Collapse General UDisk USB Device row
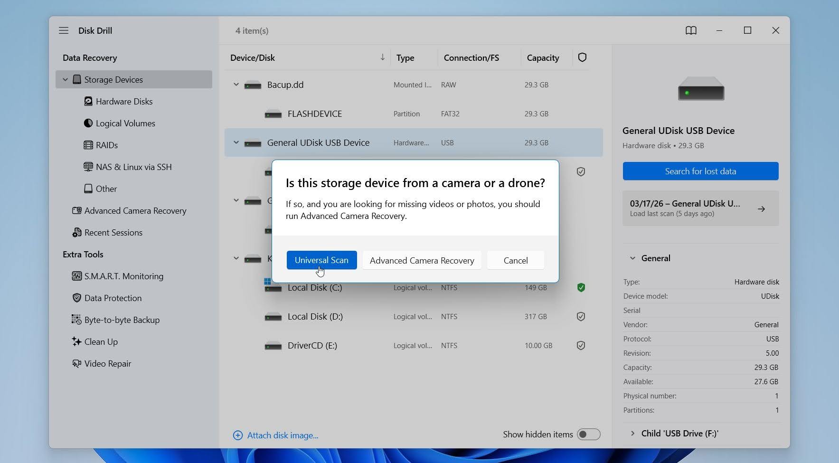This screenshot has height=463, width=839. (x=236, y=142)
